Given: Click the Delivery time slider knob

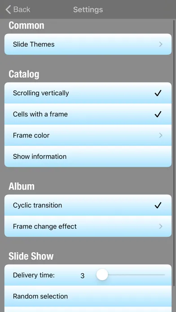Looking at the screenshot, I should (x=102, y=275).
